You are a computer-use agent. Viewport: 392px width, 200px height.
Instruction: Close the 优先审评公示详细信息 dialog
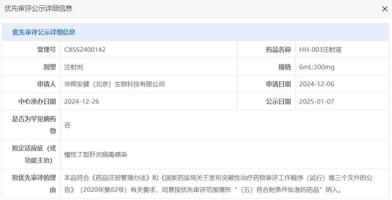(385, 9)
